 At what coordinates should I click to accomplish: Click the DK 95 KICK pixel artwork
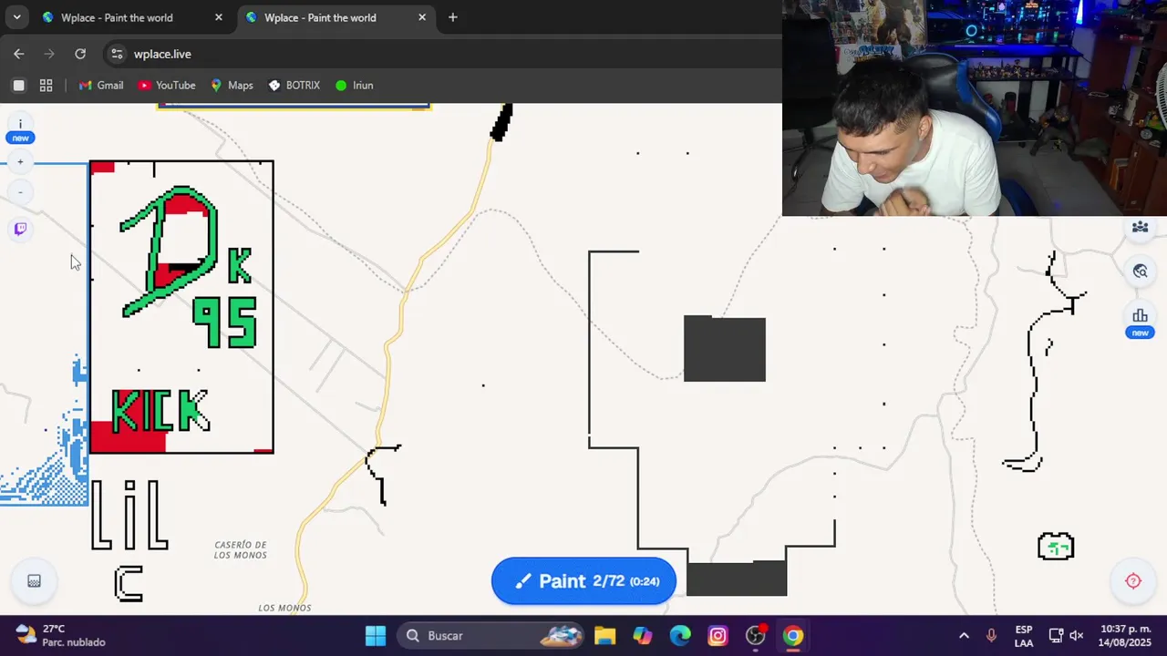[x=181, y=307]
